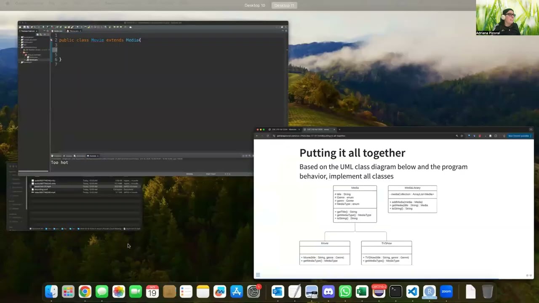This screenshot has width=539, height=303.
Task: Open the slides menu hamburger icon
Action: (258, 275)
